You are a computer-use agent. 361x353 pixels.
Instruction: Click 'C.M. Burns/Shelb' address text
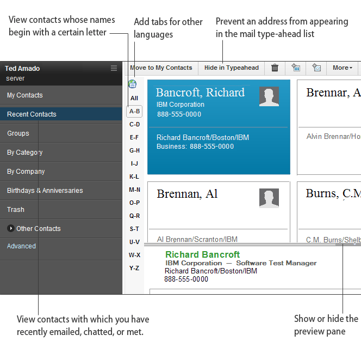pos(333,240)
